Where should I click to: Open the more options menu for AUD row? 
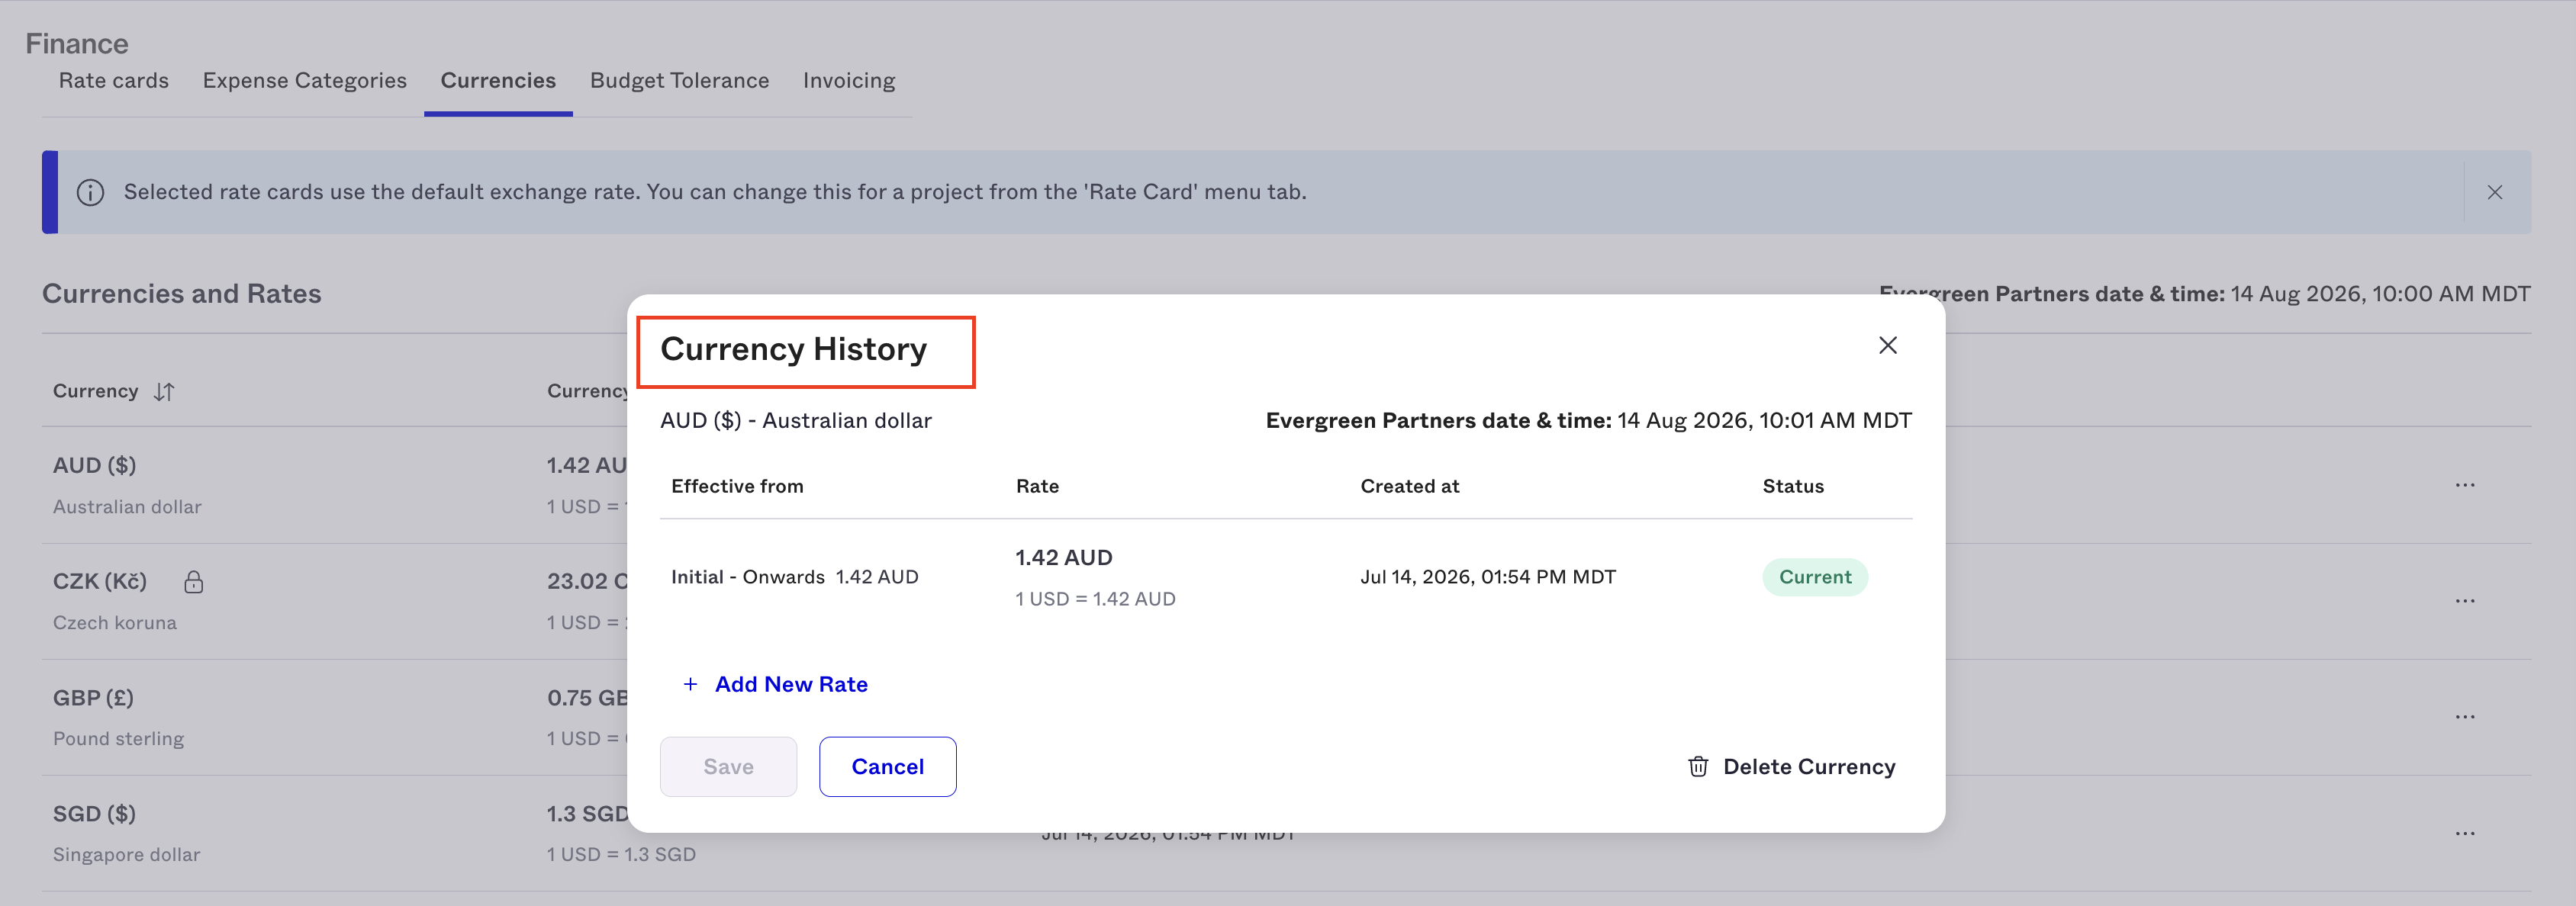[2464, 485]
